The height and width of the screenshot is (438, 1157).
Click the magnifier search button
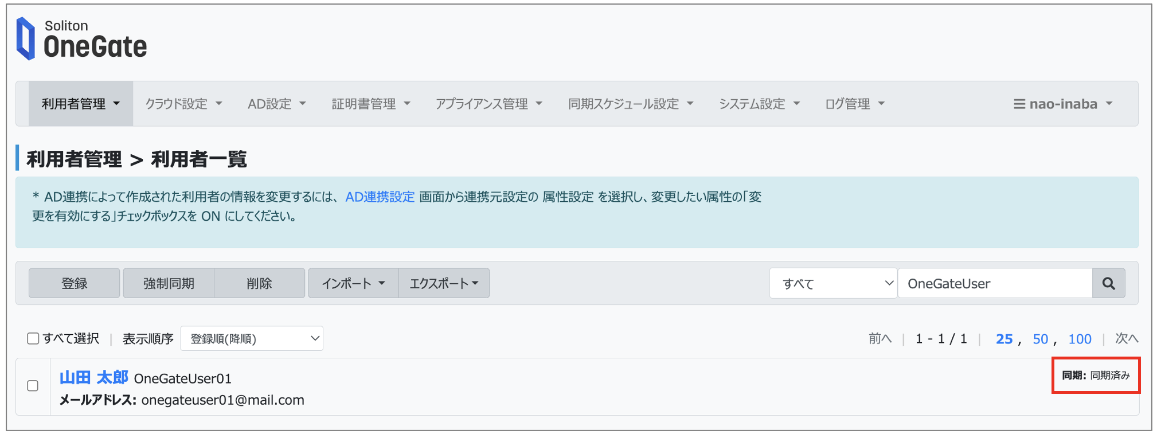click(x=1108, y=283)
